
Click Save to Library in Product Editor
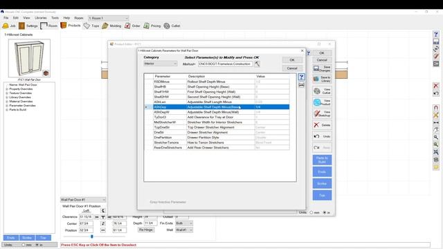click(322, 79)
